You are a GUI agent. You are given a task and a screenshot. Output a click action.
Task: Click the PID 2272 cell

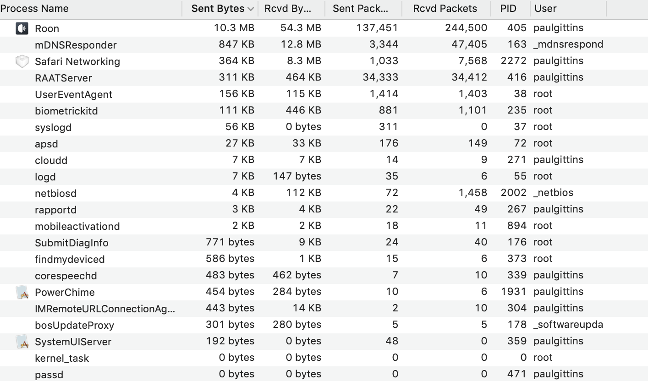513,60
